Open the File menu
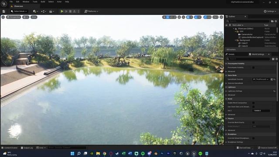Screen dimensions: 279x157 (x=11, y=2)
